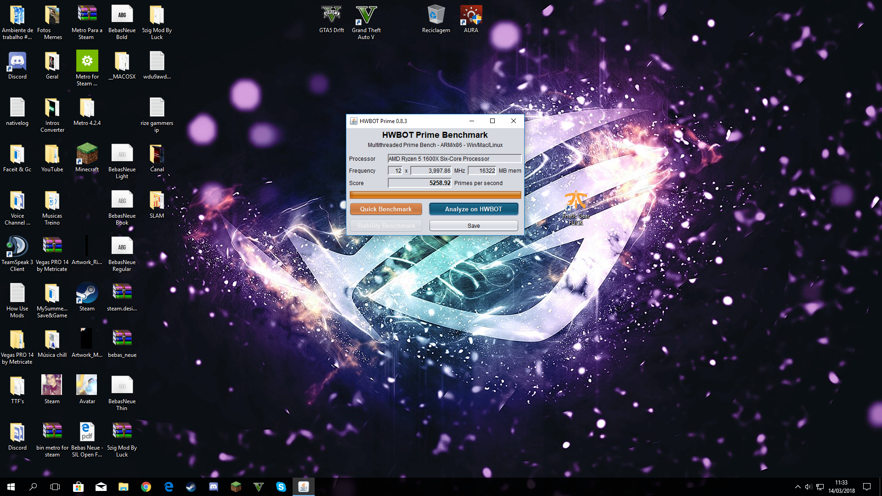
Task: Select the Fnatic Gear FLICK shortcut
Action: (576, 208)
